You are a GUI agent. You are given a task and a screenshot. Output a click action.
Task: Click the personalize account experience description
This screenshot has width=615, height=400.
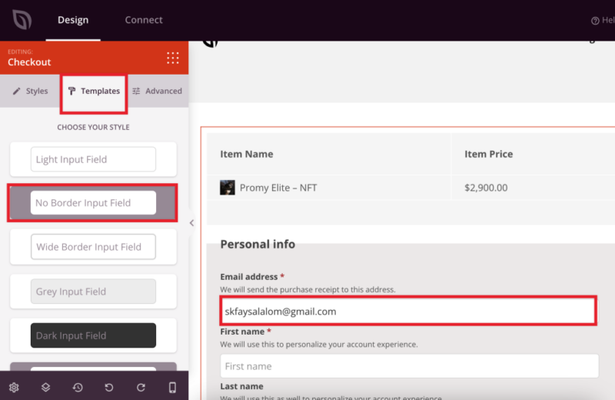click(319, 345)
